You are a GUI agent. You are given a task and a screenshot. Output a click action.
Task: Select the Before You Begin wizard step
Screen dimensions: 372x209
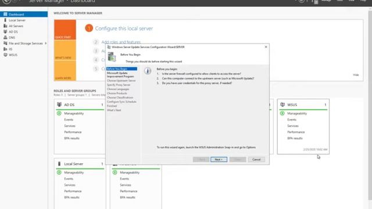(121, 69)
